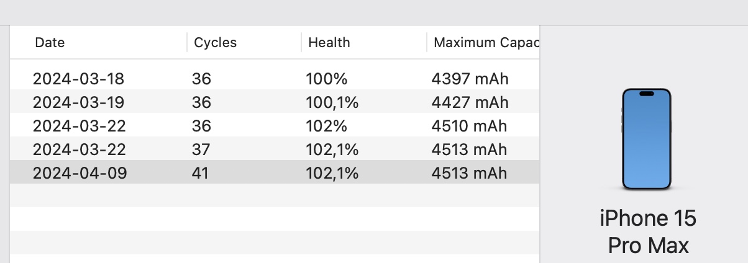Click the iPhone 15 Pro Max label
This screenshot has width=748, height=263.
click(x=648, y=231)
